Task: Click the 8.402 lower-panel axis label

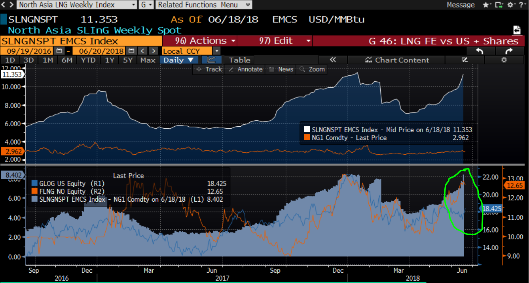Action: (12, 174)
